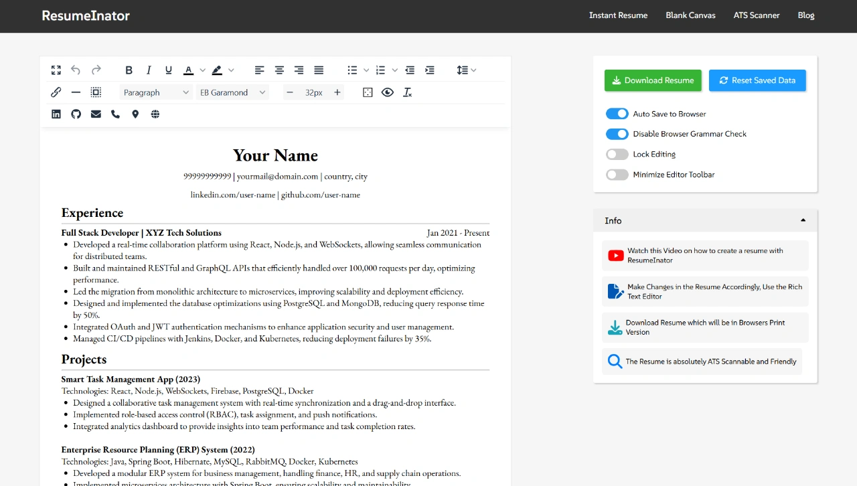Image resolution: width=857 pixels, height=486 pixels.
Task: Open the ATS Scanner page
Action: click(x=757, y=15)
